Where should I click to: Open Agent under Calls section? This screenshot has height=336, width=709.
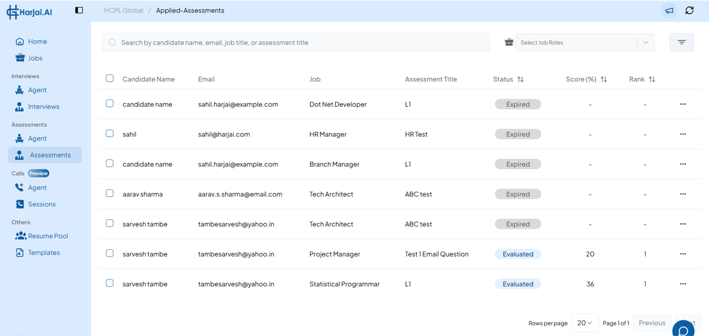pos(31,188)
